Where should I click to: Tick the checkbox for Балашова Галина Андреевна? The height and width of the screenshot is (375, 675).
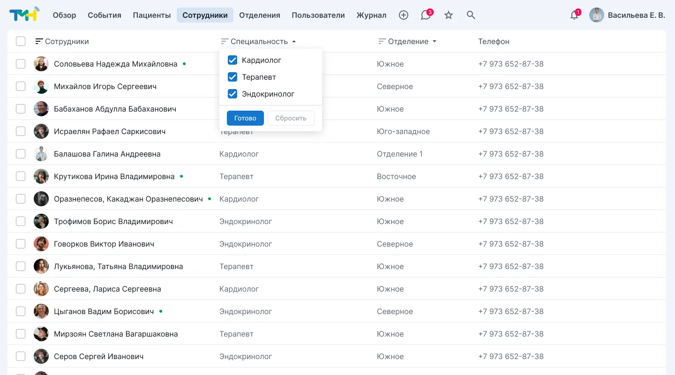pyautogui.click(x=21, y=154)
